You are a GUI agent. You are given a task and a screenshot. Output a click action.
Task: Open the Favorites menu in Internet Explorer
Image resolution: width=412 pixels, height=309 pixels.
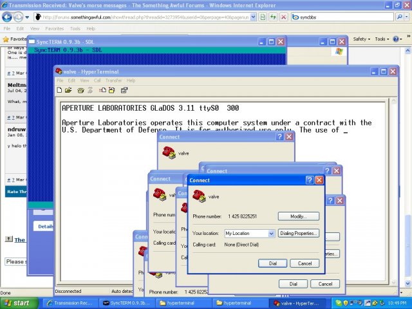(x=54, y=29)
